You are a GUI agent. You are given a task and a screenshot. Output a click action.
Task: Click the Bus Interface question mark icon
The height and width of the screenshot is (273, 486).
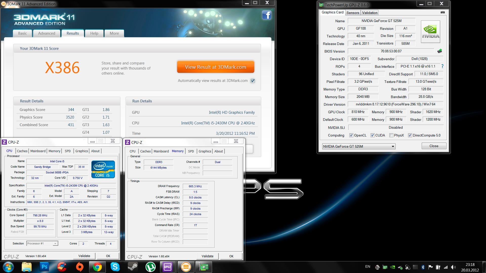(442, 66)
